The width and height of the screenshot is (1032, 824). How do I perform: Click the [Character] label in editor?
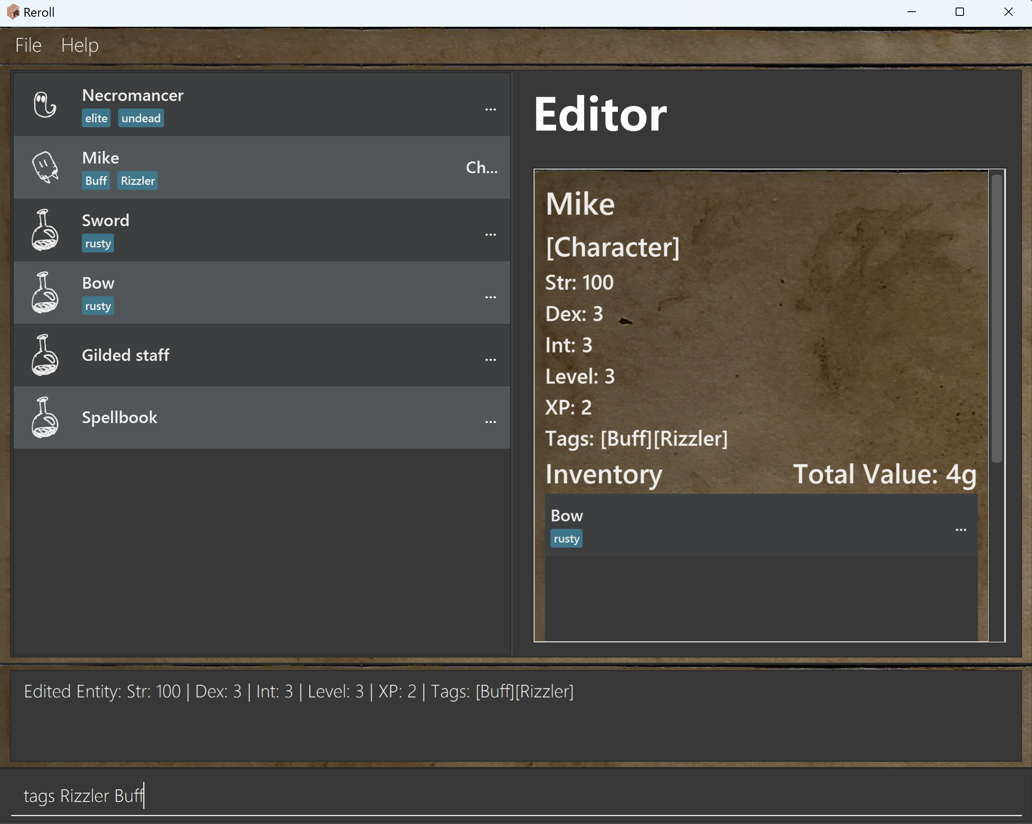coord(613,247)
